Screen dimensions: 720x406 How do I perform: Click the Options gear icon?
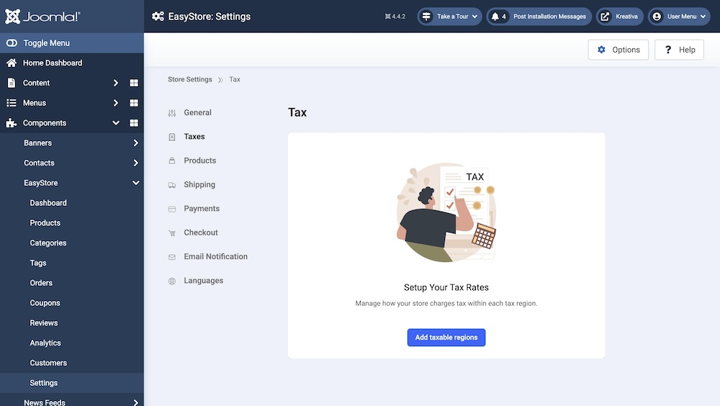tap(601, 50)
